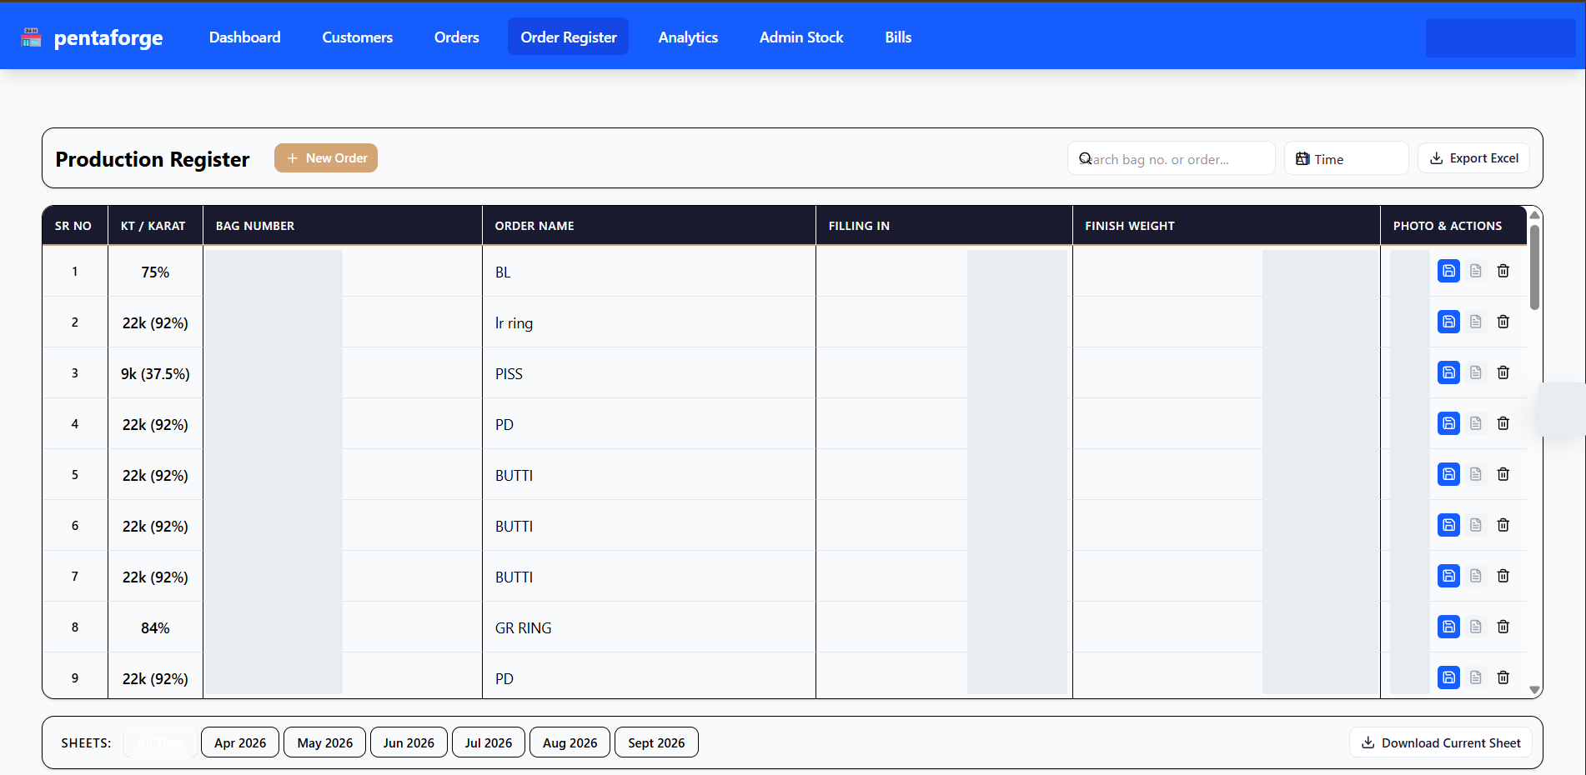Click save icon for row 5 BUTTI
The image size is (1586, 775).
coord(1448,474)
